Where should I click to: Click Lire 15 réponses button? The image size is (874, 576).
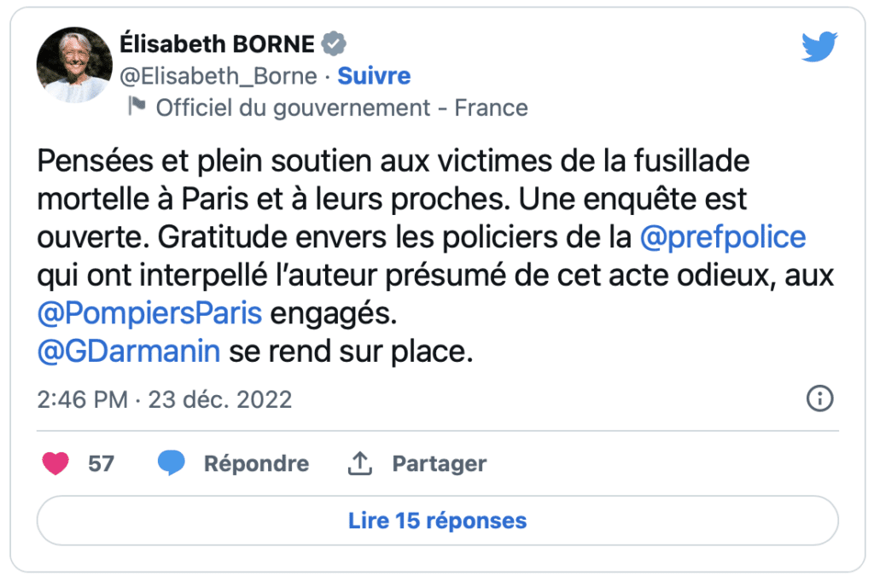click(438, 521)
